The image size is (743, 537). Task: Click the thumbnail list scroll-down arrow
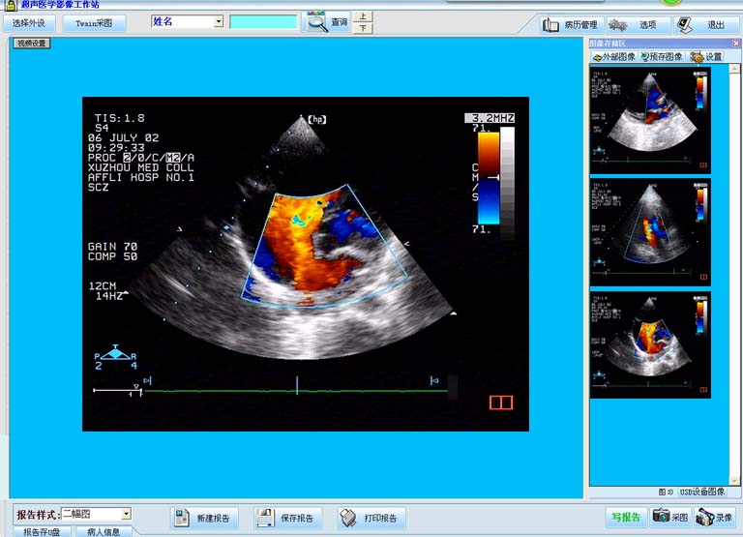coord(734,481)
